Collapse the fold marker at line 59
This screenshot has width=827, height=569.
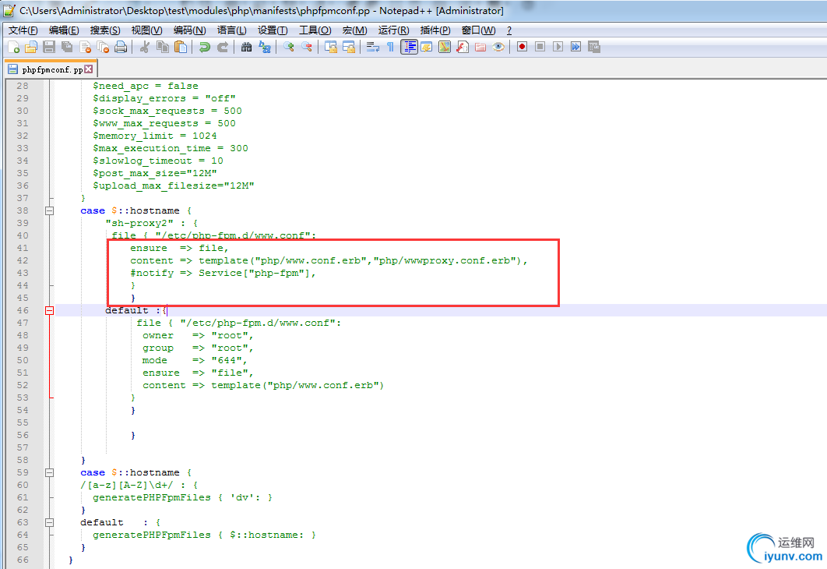tap(49, 472)
